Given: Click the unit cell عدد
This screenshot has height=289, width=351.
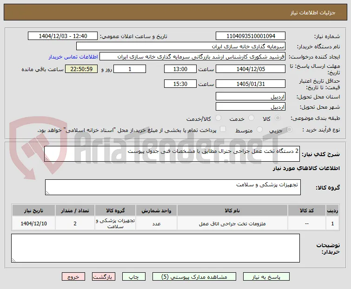Looking at the screenshot, I should point(156,223).
